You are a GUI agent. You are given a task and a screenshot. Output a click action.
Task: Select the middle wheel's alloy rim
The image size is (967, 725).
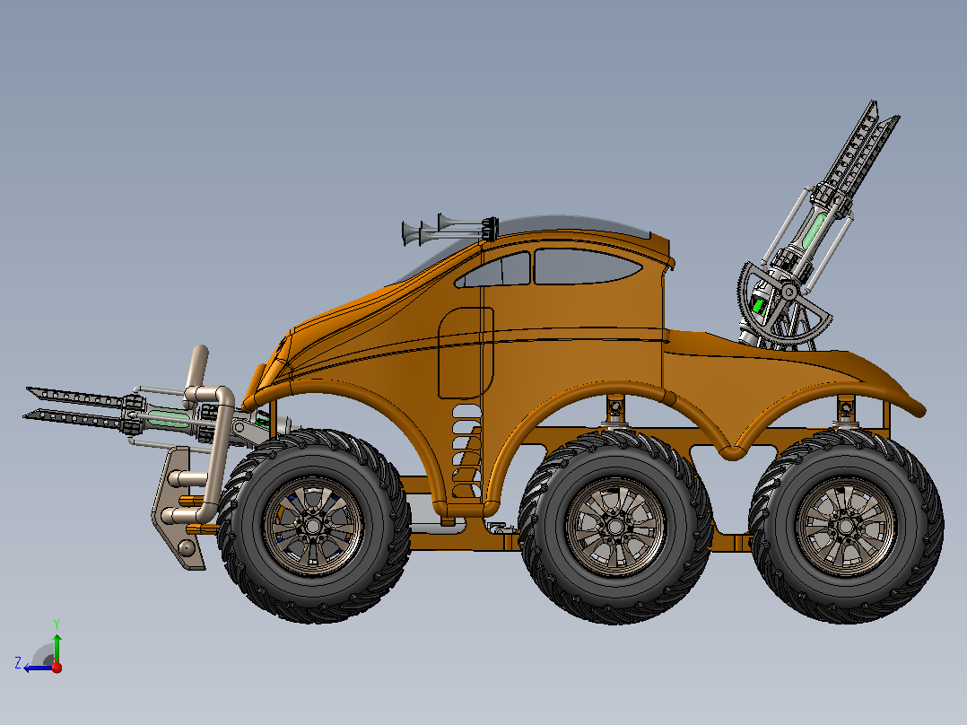click(x=614, y=527)
